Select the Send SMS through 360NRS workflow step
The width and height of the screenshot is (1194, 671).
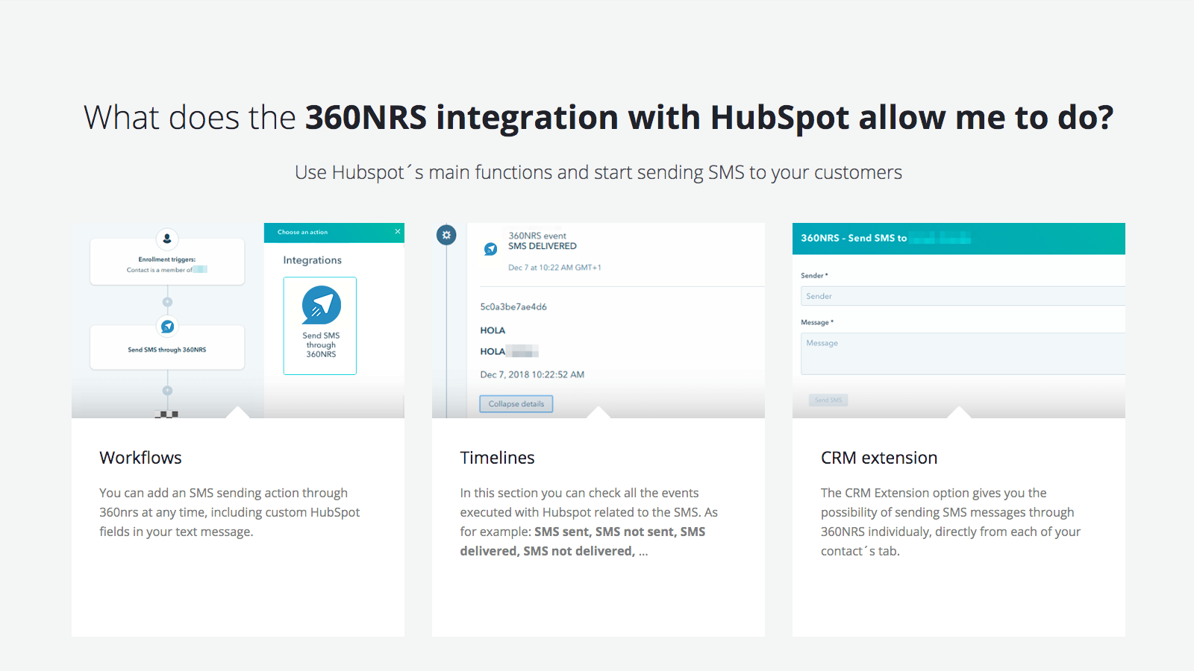tap(167, 350)
